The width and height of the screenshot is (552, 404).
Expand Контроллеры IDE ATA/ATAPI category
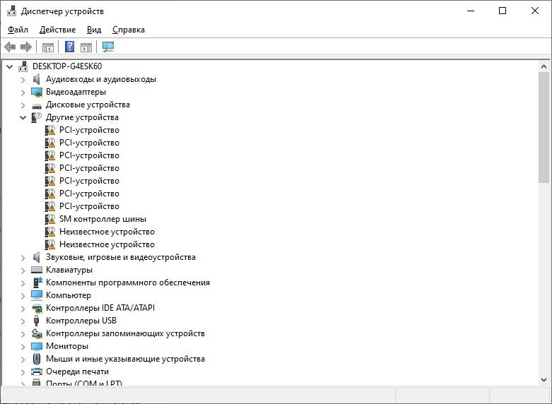coord(23,309)
